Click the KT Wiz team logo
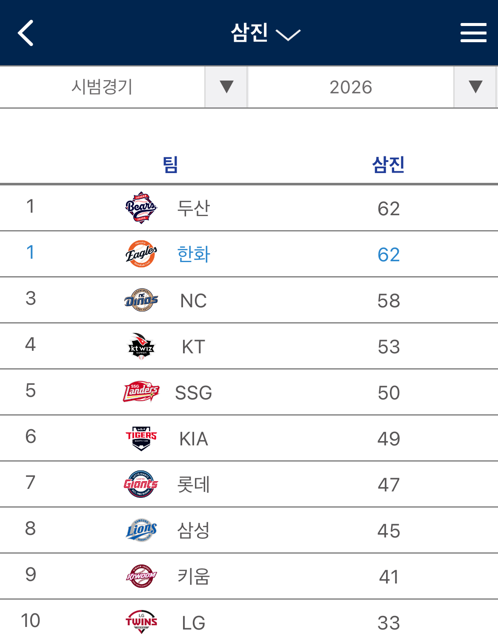 tap(141, 346)
